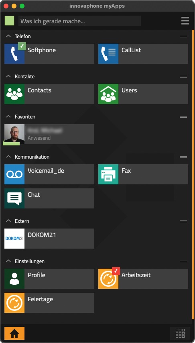Click the Kommunikation section heading

point(32,157)
